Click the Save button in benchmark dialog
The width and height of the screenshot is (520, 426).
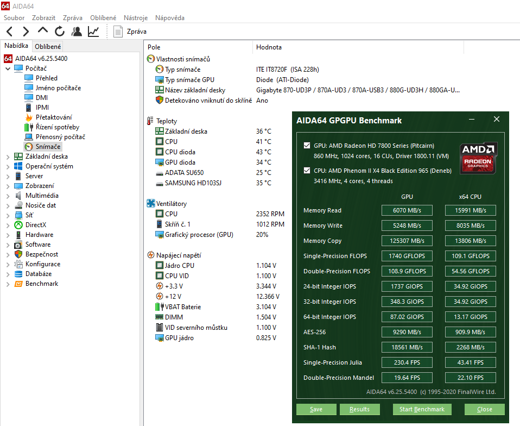point(316,409)
